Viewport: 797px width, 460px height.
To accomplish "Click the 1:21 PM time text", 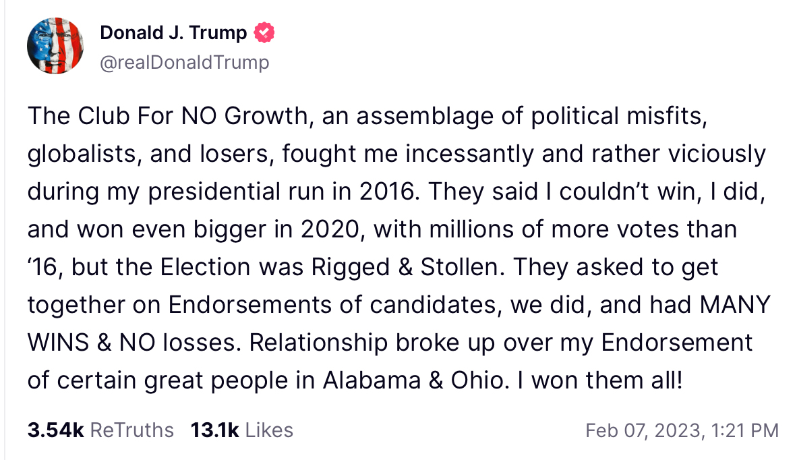I will (x=744, y=430).
